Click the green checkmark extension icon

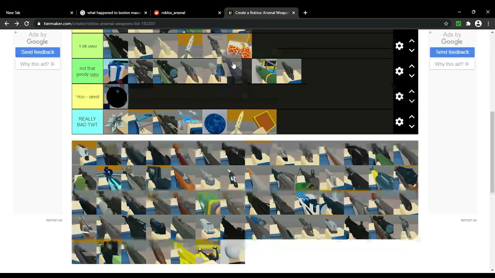(x=458, y=24)
